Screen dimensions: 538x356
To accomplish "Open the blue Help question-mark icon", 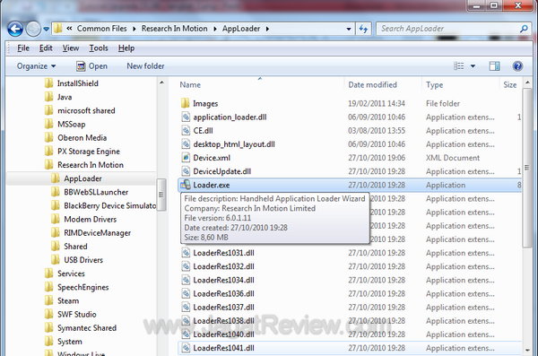I will click(x=517, y=66).
